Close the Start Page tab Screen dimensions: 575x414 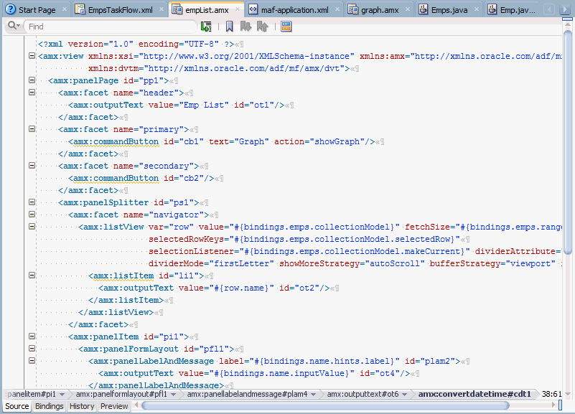[x=65, y=9]
